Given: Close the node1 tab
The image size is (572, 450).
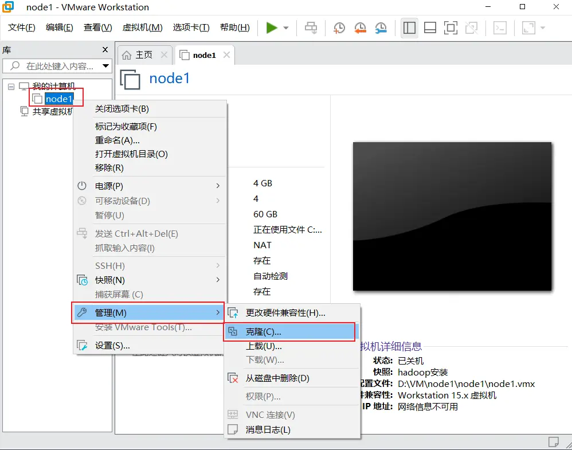Looking at the screenshot, I should (226, 54).
